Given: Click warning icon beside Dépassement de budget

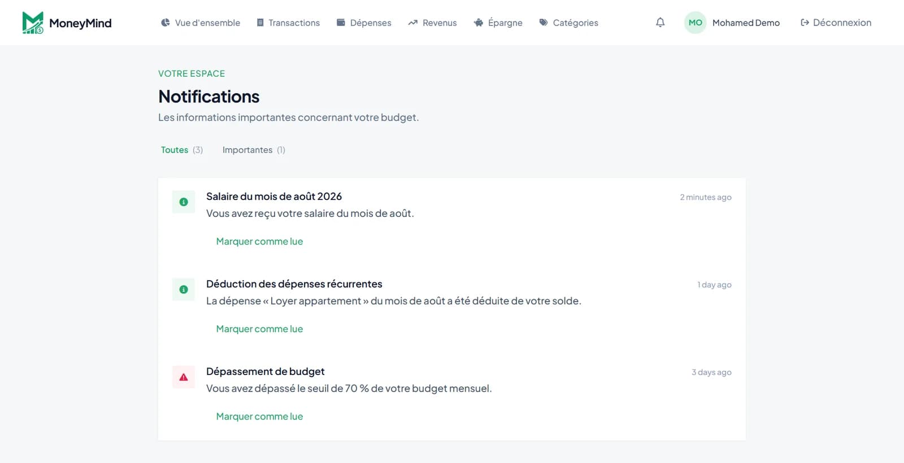Looking at the screenshot, I should 184,377.
